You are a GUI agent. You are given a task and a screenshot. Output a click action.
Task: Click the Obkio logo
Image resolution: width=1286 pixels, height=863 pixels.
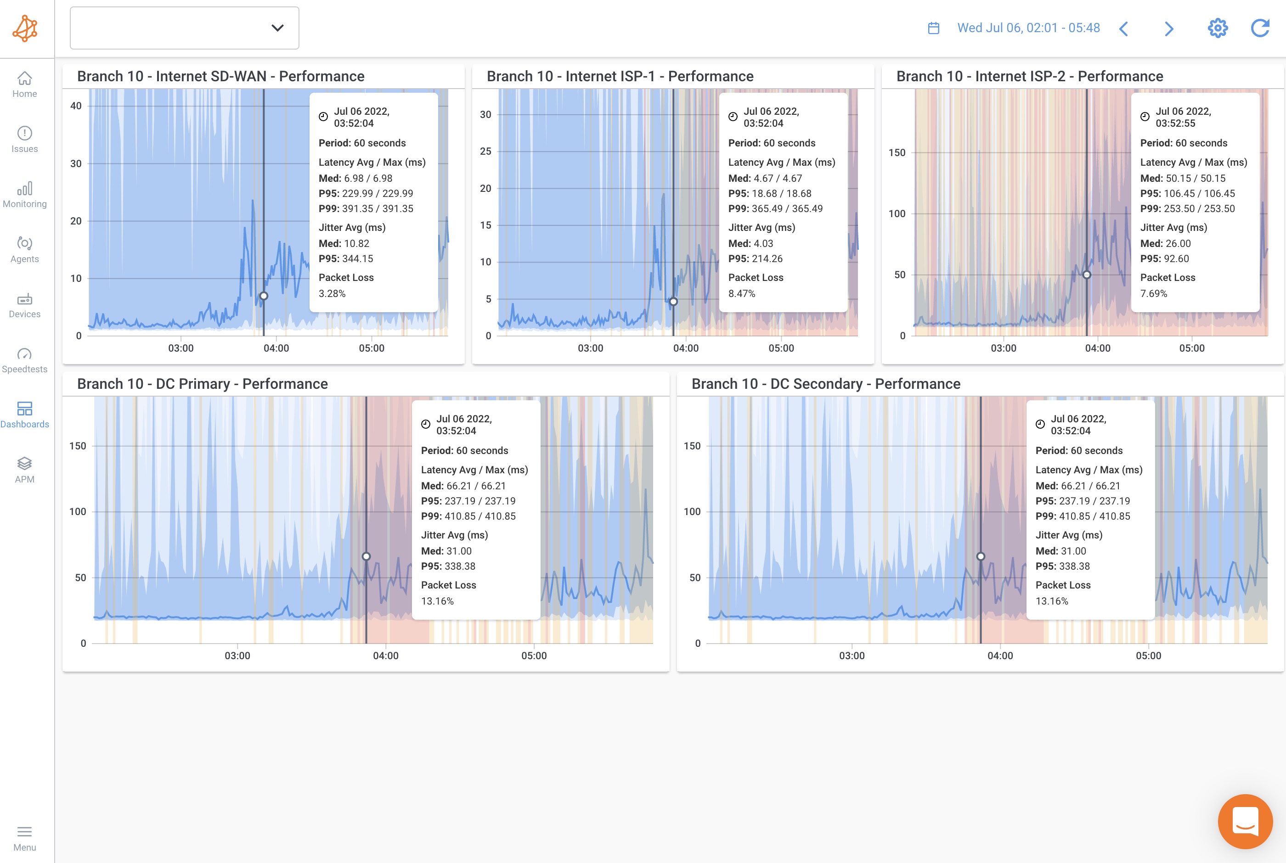[24, 28]
